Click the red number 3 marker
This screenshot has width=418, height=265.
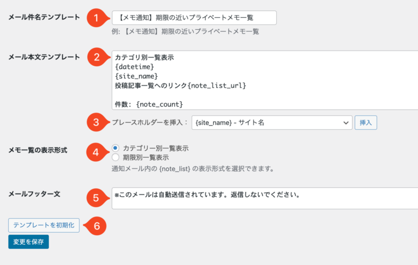(x=96, y=123)
